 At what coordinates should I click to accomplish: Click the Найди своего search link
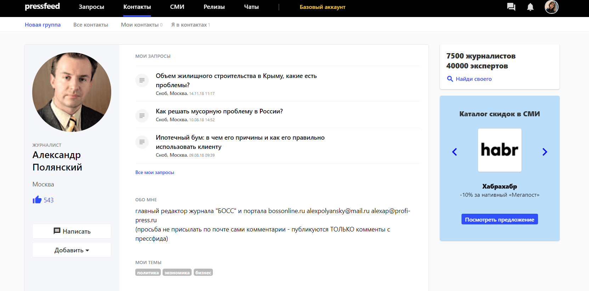[473, 79]
